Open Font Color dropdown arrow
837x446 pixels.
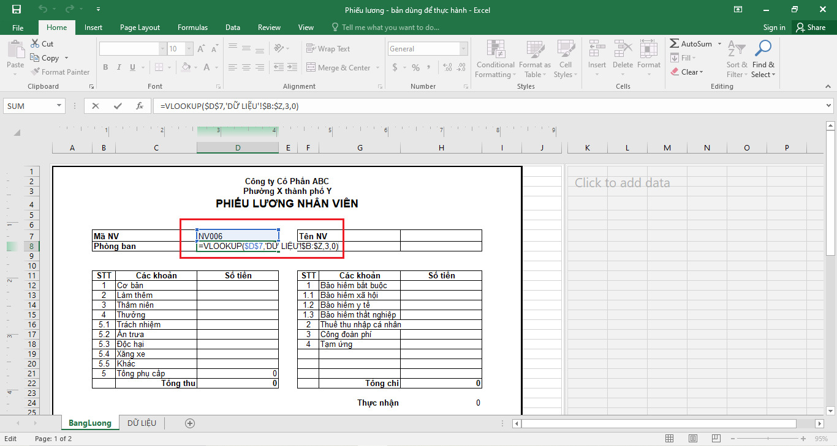[216, 67]
